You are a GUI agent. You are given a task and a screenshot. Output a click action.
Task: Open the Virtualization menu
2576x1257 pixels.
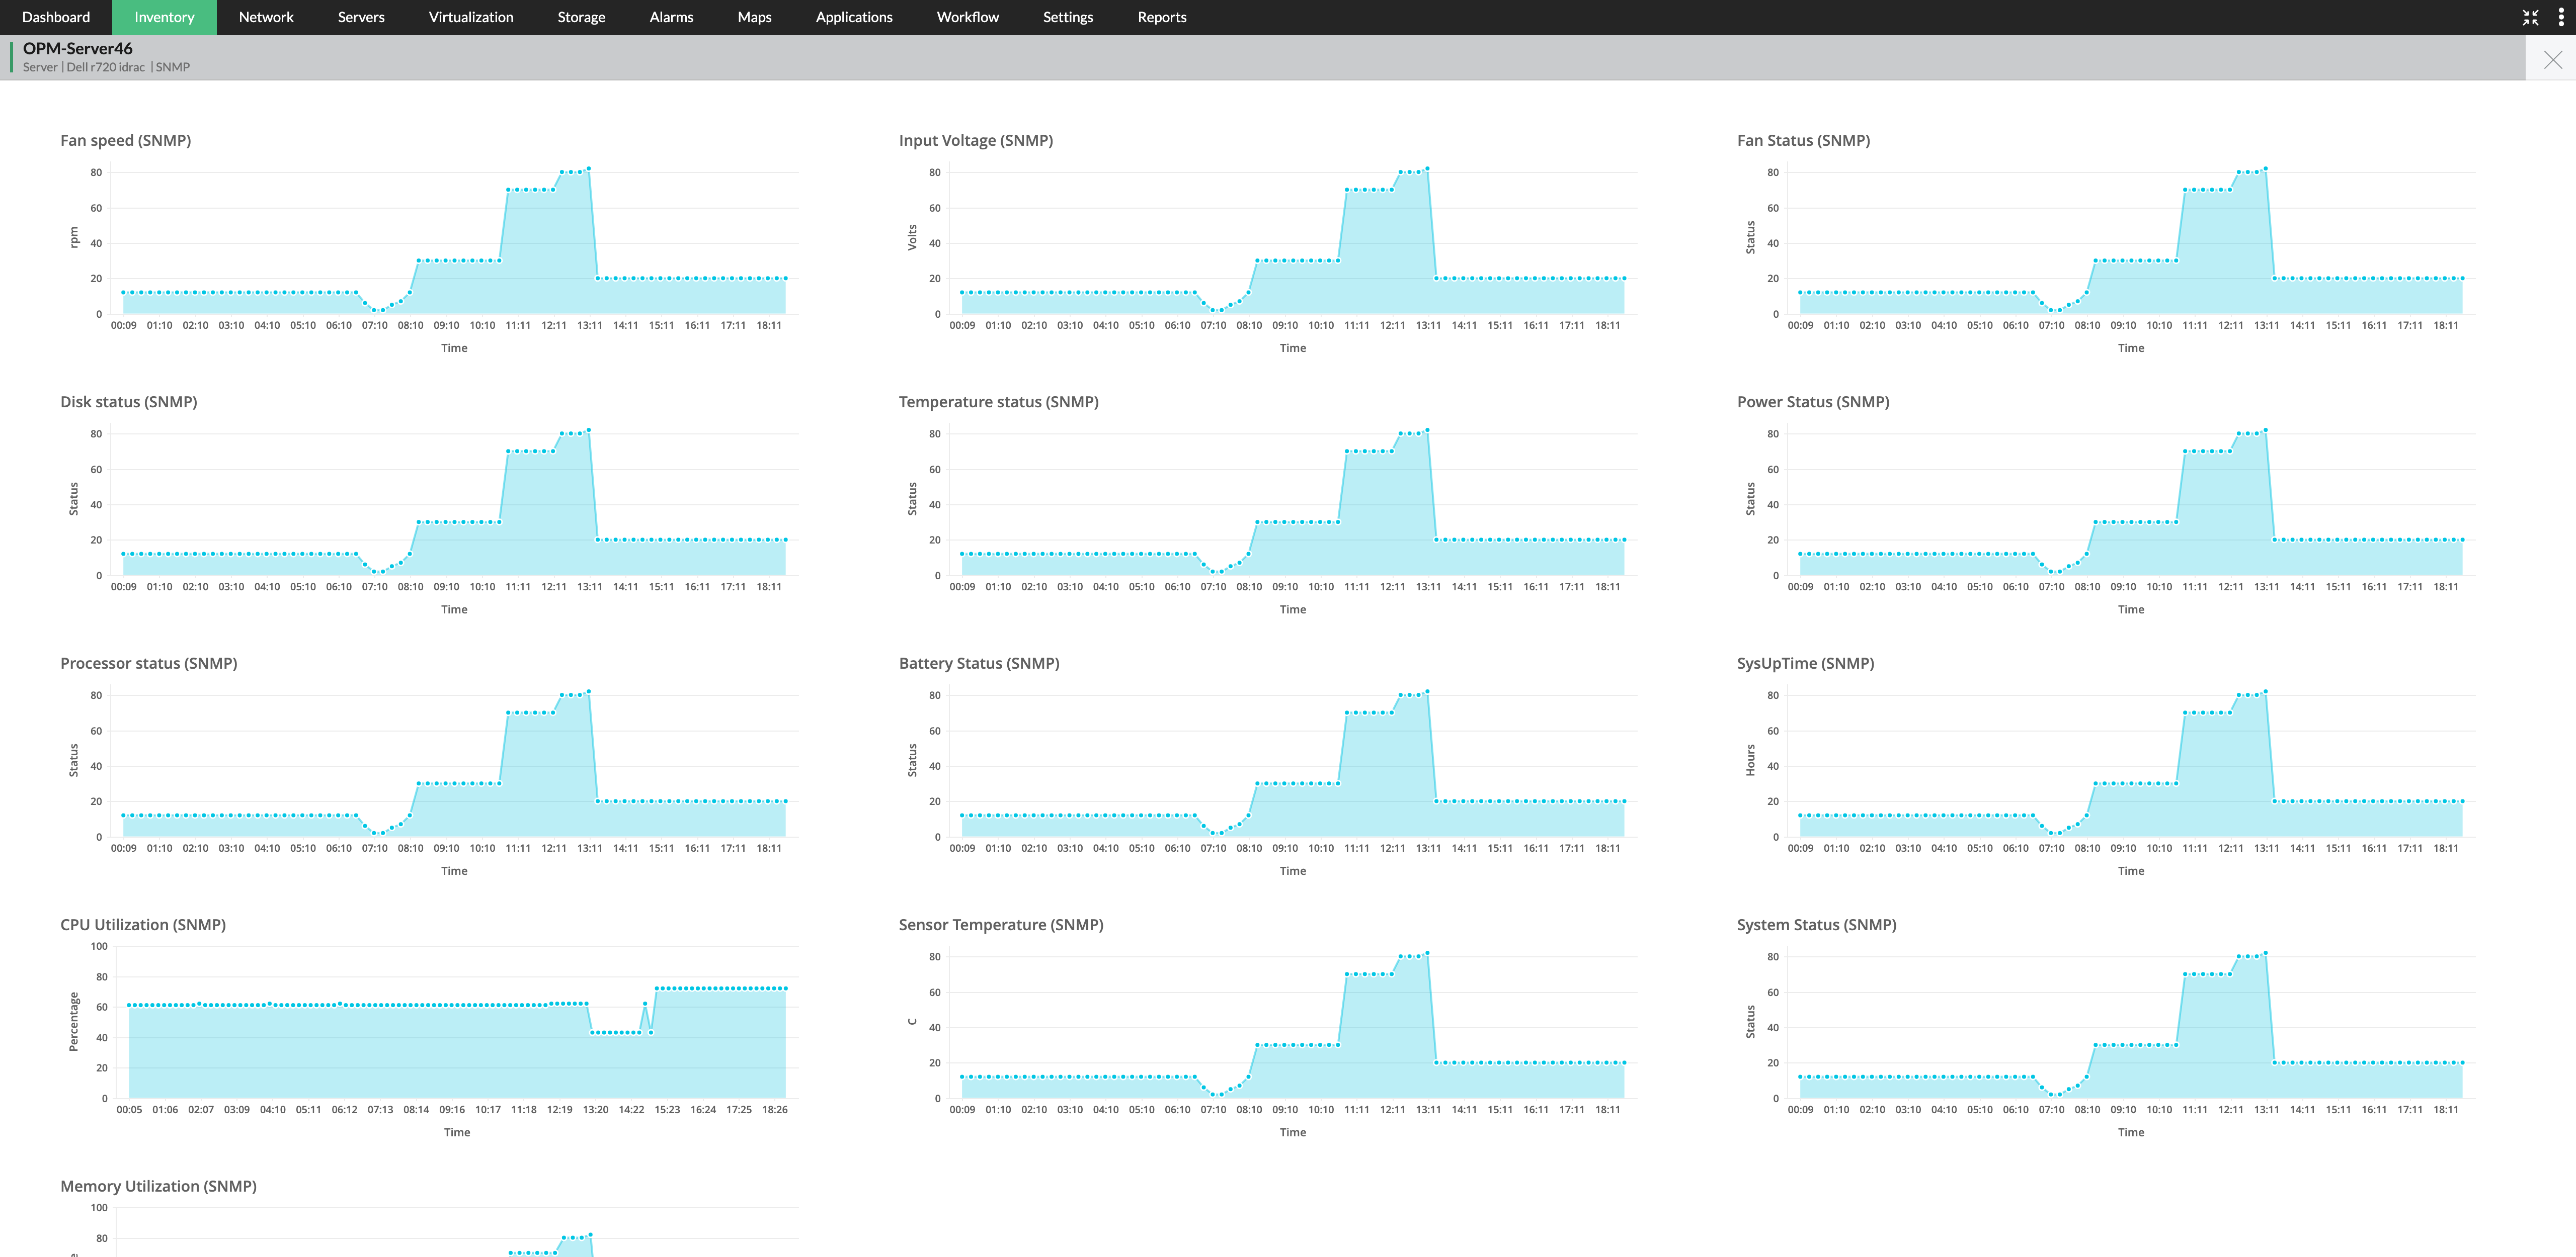tap(471, 17)
